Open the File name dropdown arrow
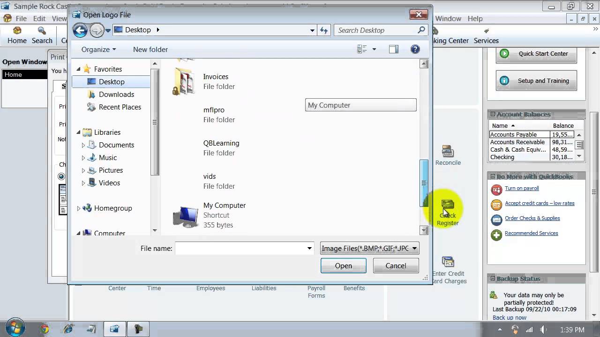The image size is (600, 337). tap(309, 249)
